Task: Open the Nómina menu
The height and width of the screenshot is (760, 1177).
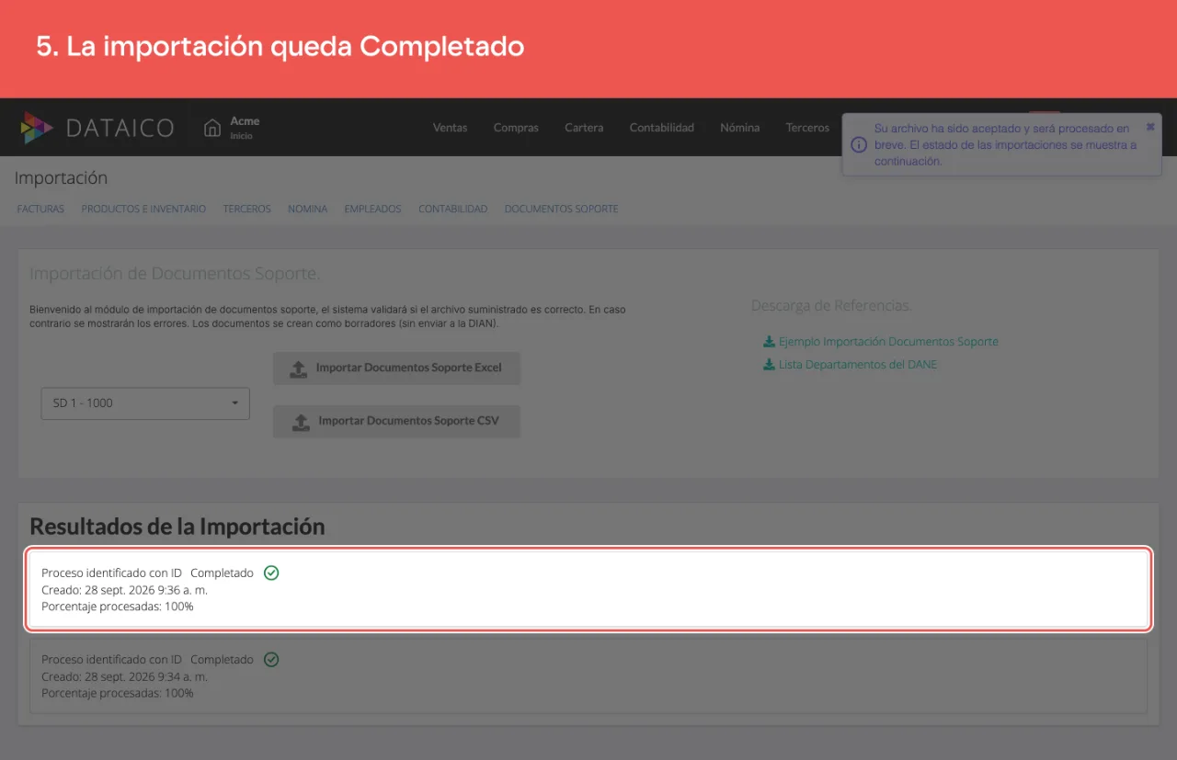Action: pos(740,128)
